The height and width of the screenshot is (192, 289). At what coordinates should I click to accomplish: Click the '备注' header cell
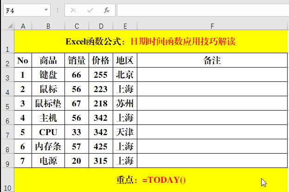pyautogui.click(x=212, y=60)
